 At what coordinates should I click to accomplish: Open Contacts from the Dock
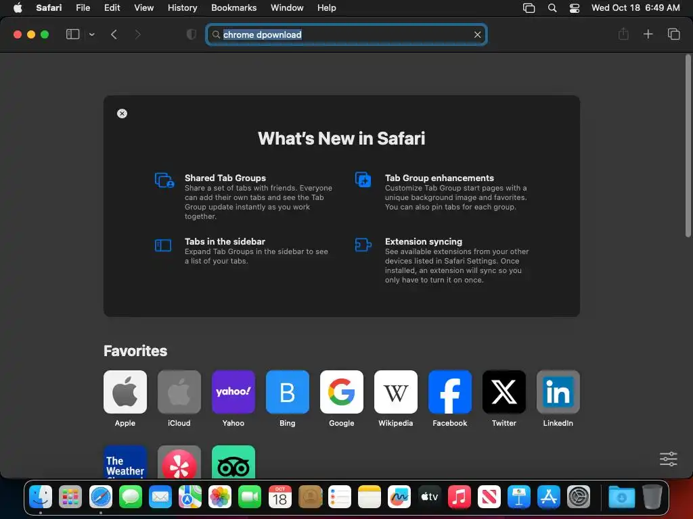pyautogui.click(x=310, y=497)
